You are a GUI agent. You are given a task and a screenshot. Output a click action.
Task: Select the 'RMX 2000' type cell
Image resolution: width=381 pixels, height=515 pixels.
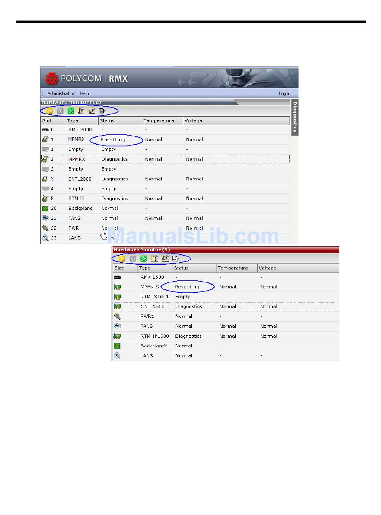80,130
